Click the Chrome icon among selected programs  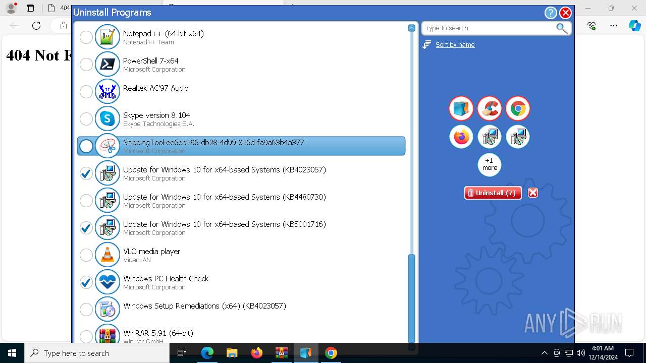pos(518,108)
